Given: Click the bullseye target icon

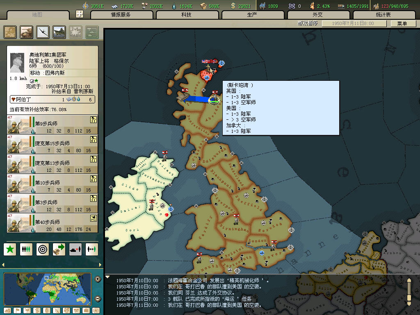Looking at the screenshot, I should pyautogui.click(x=43, y=249).
